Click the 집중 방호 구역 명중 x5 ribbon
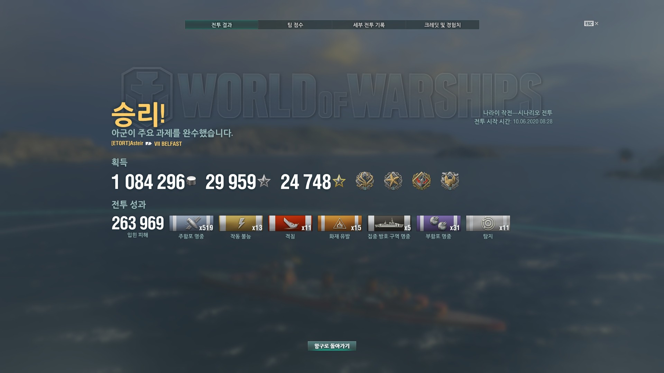 pyautogui.click(x=389, y=223)
